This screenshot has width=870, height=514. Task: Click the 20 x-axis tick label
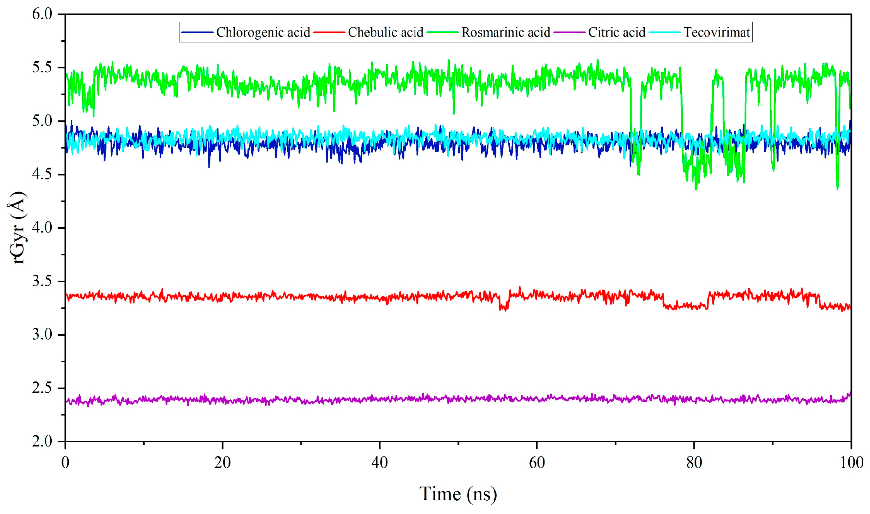tap(222, 463)
